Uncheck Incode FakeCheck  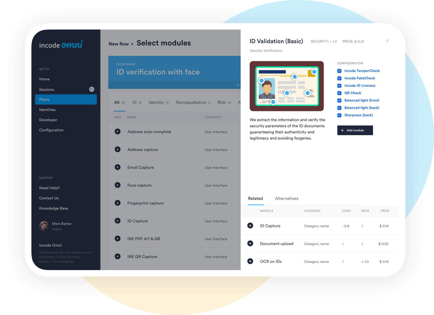coord(339,78)
